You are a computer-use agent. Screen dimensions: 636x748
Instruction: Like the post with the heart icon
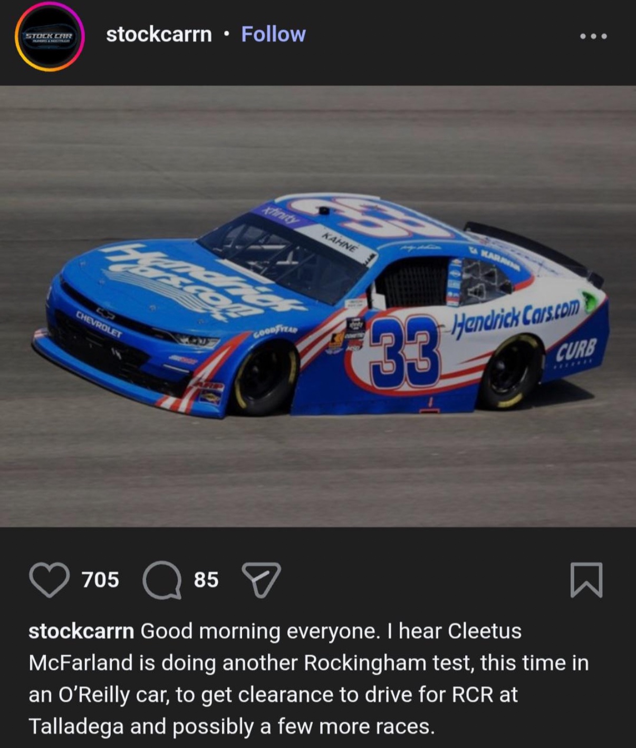(x=49, y=579)
